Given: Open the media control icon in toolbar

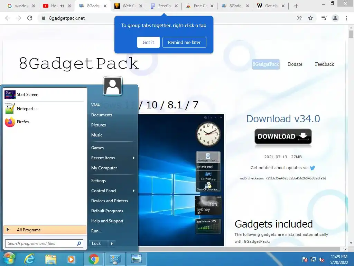Looking at the screenshot, I should pyautogui.click(x=324, y=18).
